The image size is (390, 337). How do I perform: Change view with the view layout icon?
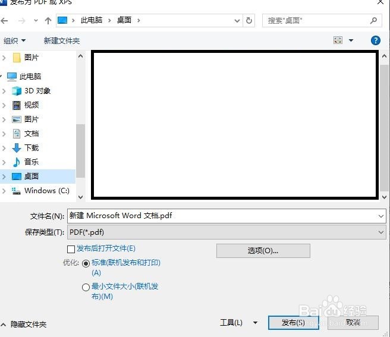point(338,40)
